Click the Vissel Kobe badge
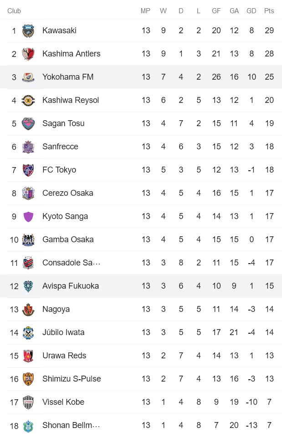Image resolution: width=282 pixels, height=438 pixels. (x=29, y=402)
